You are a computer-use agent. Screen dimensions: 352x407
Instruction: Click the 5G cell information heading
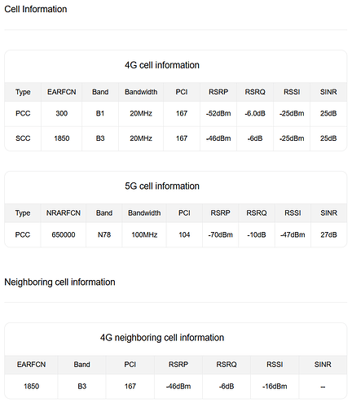pyautogui.click(x=162, y=186)
